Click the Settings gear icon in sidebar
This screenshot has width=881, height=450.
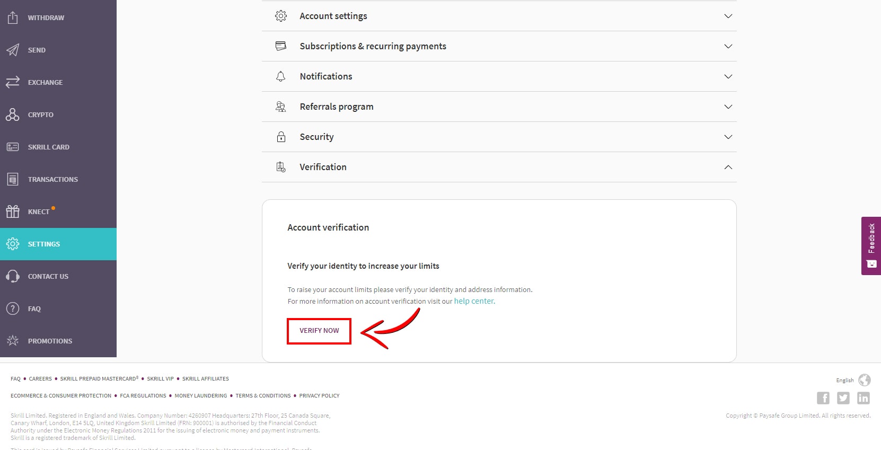(13, 244)
